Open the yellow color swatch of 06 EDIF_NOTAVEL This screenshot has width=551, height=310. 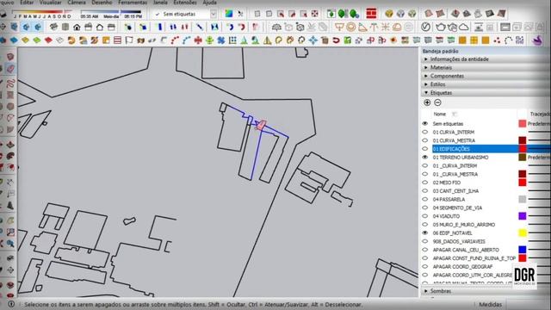tap(523, 233)
